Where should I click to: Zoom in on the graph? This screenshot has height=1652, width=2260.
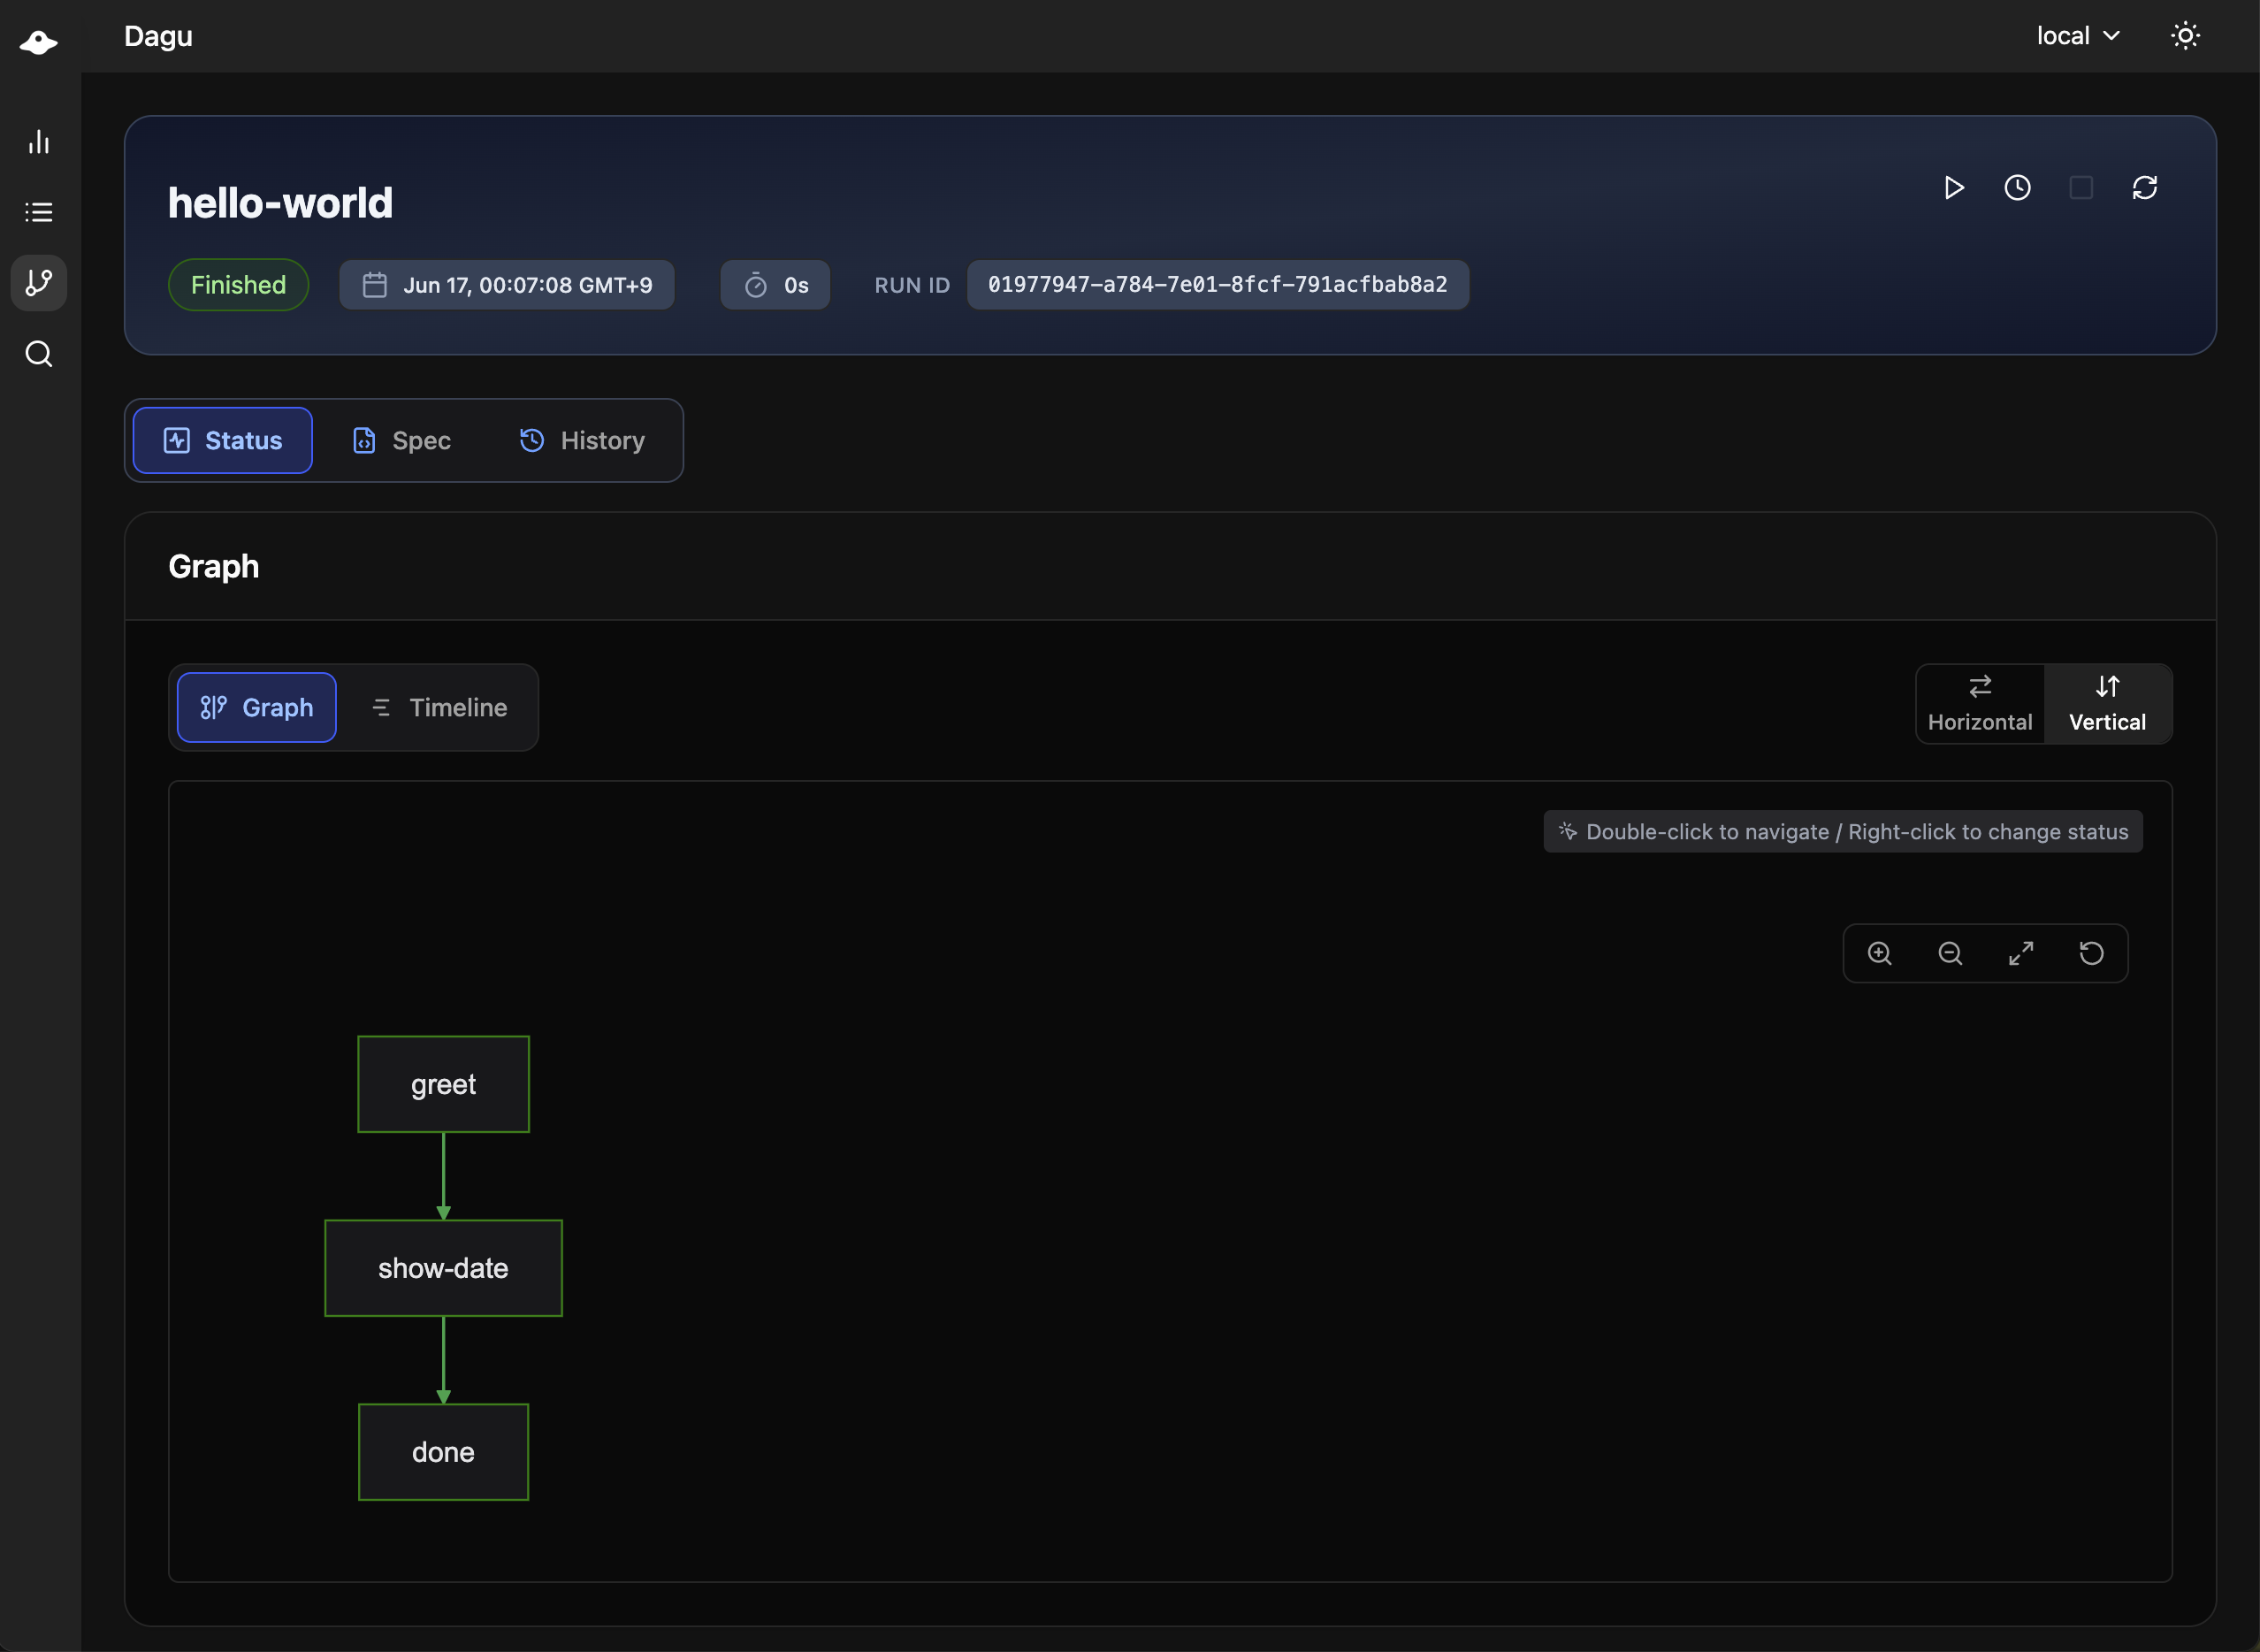pyautogui.click(x=1879, y=953)
